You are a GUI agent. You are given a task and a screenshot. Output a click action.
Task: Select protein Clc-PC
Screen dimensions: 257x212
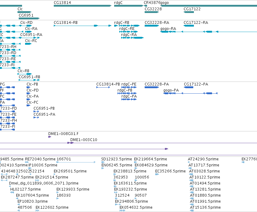tap(28, 105)
